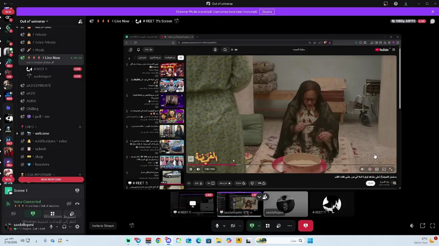Adjust stream volume speaker icon
This screenshot has width=439, height=246.
coord(412,226)
